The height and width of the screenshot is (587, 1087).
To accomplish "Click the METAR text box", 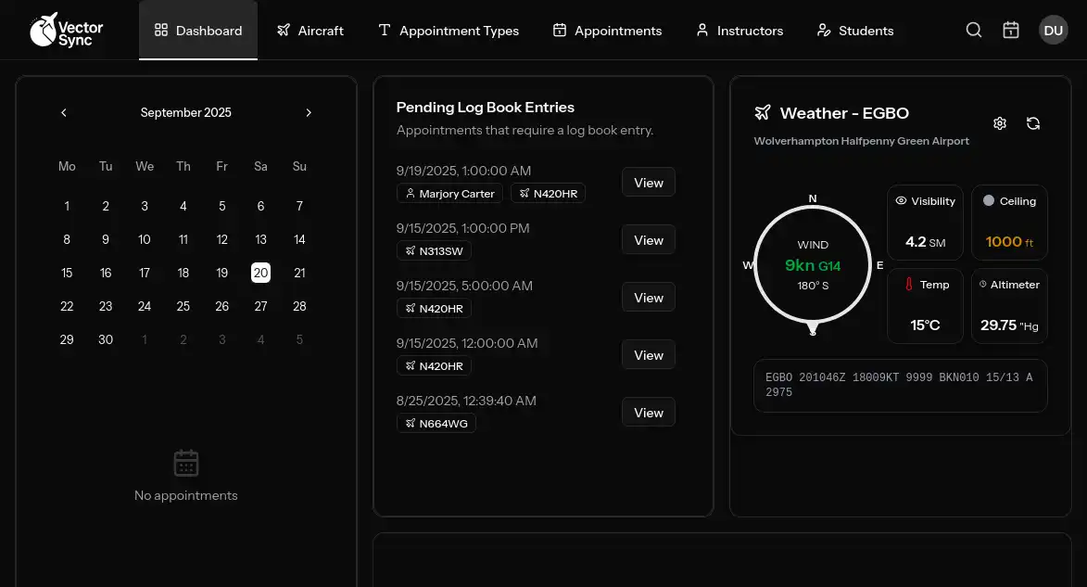I will tap(900, 385).
